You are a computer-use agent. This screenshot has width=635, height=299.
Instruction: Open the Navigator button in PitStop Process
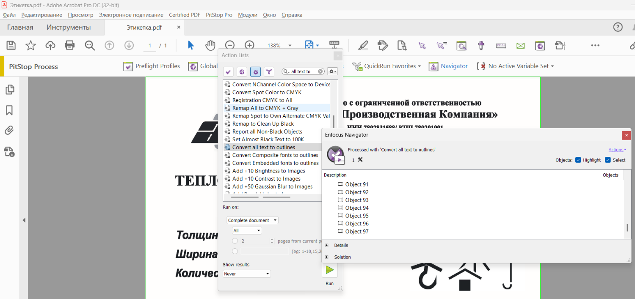(448, 66)
